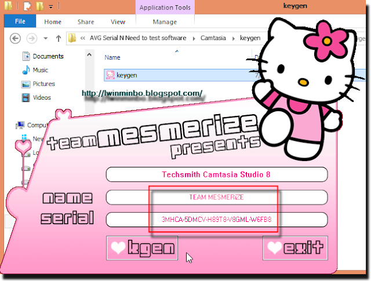Open Pictures in navigation pane
Screen dimensions: 371x281
pos(44,84)
